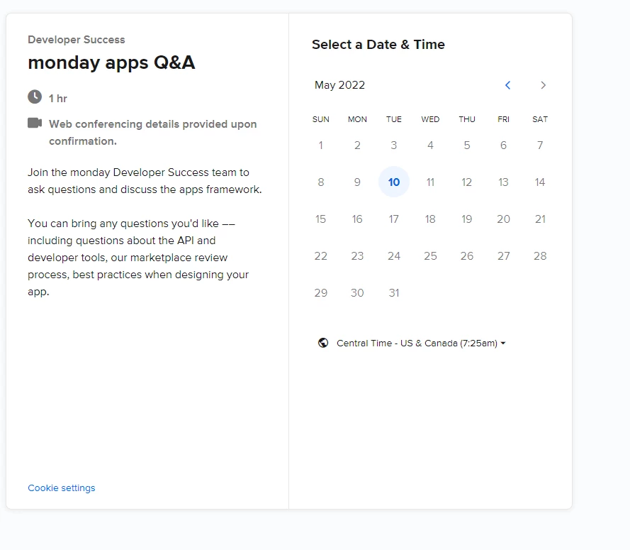Choose May 24 in the calendar

click(394, 256)
